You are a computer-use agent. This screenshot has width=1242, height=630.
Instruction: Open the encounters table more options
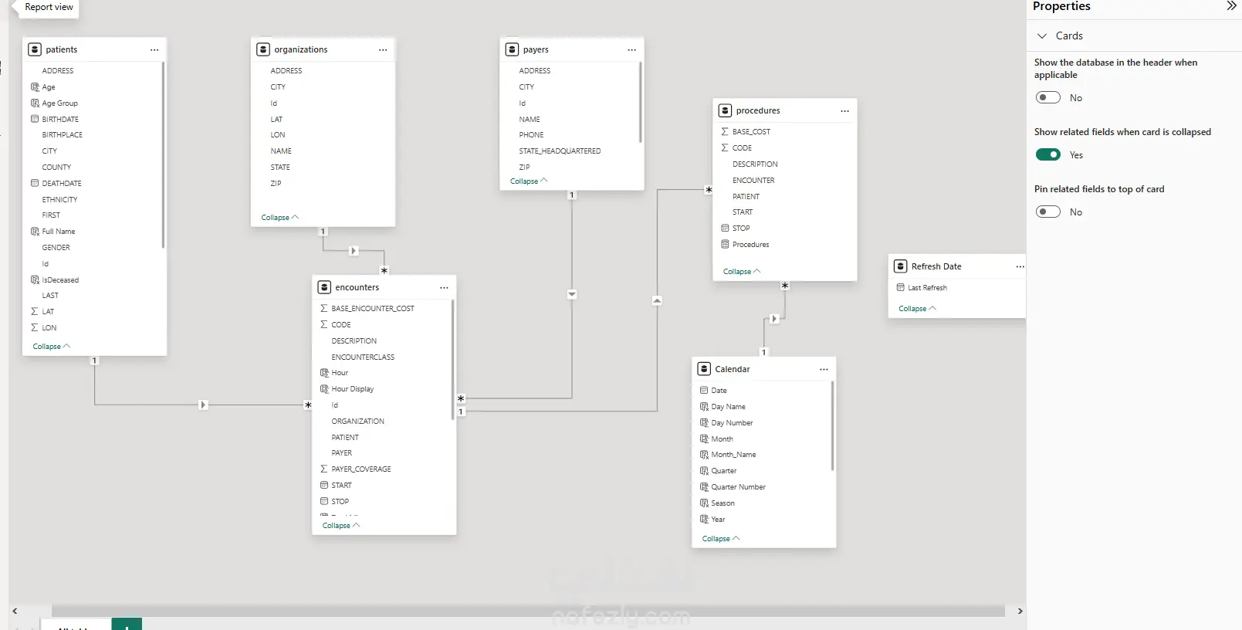[444, 287]
